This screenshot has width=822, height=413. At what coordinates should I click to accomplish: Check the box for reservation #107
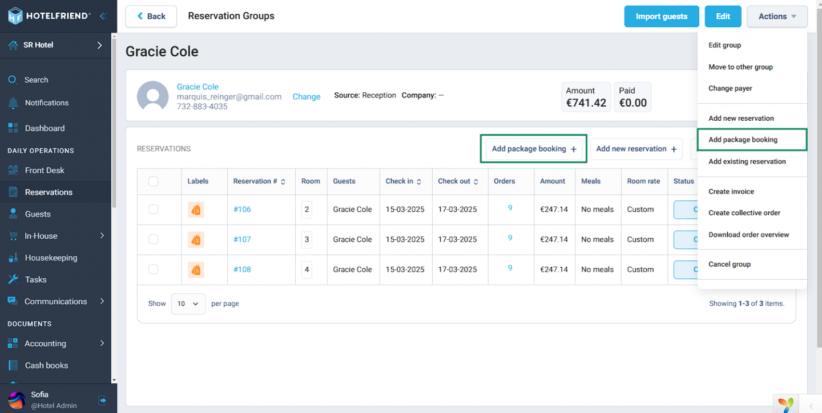[153, 239]
